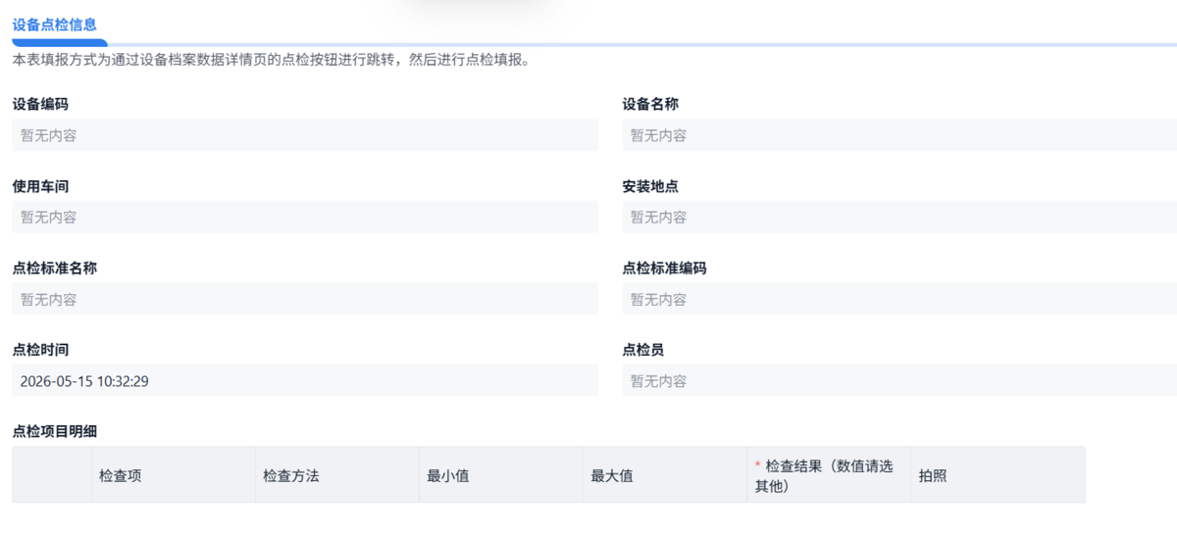Click the form instruction text below tab

pos(272,60)
